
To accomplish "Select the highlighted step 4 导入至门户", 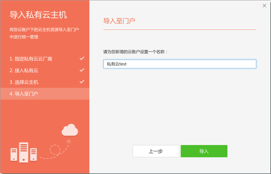I will (24, 94).
